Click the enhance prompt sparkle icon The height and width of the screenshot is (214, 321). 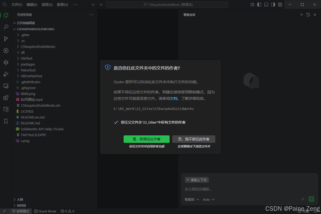pyautogui.click(x=303, y=199)
